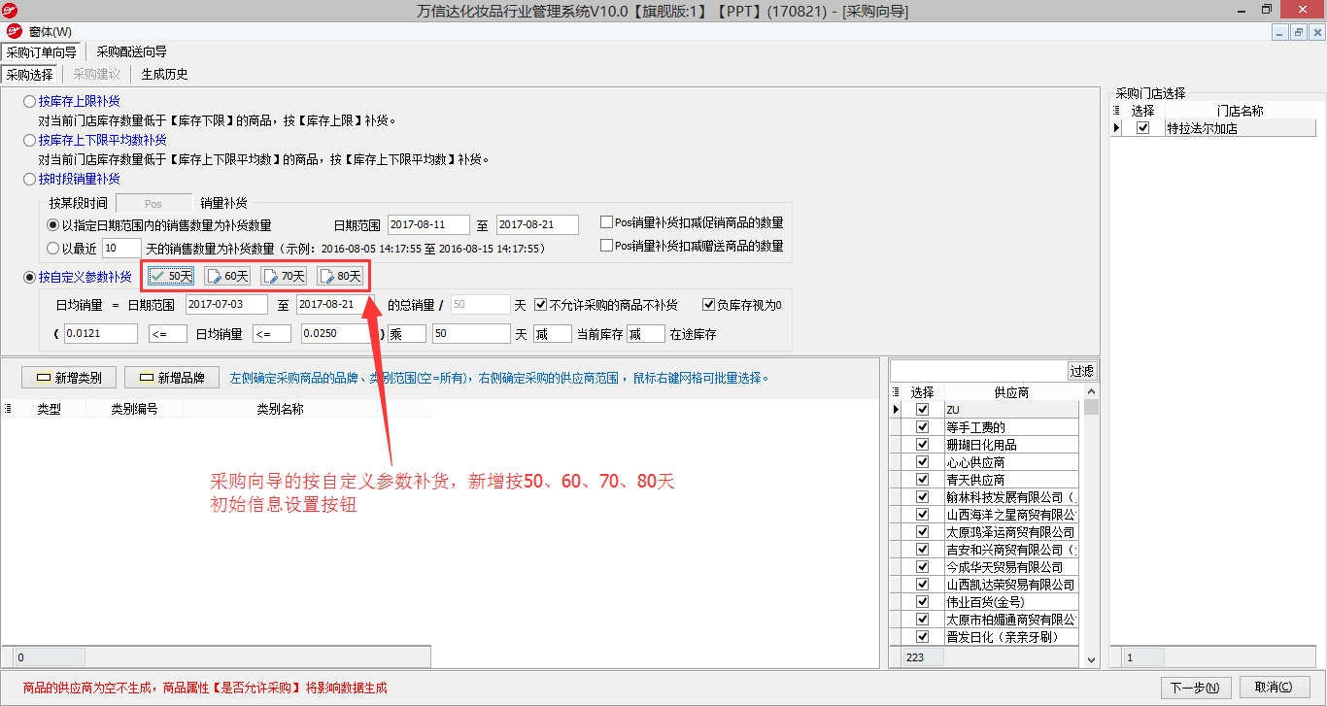Image resolution: width=1327 pixels, height=706 pixels.
Task: Choose 以最近 N 天销售数量 radio option
Action: 53,249
